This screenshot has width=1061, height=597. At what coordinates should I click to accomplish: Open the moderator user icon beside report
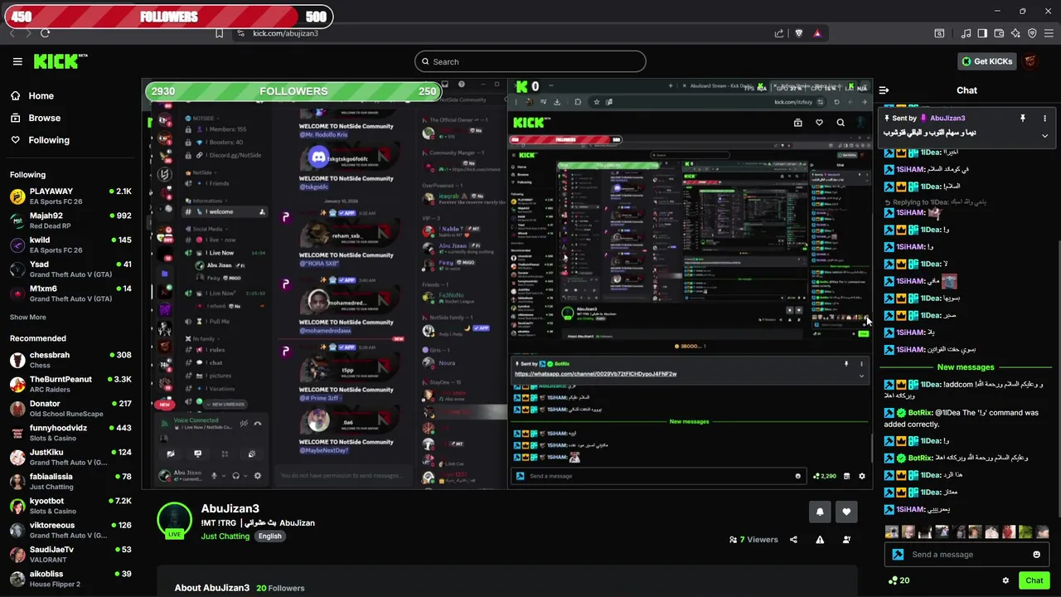846,540
